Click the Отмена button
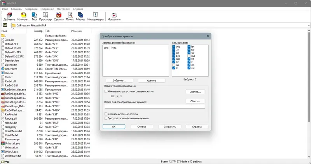 pos(142,127)
